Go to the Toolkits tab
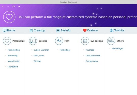The image size is (137, 95). point(117,30)
